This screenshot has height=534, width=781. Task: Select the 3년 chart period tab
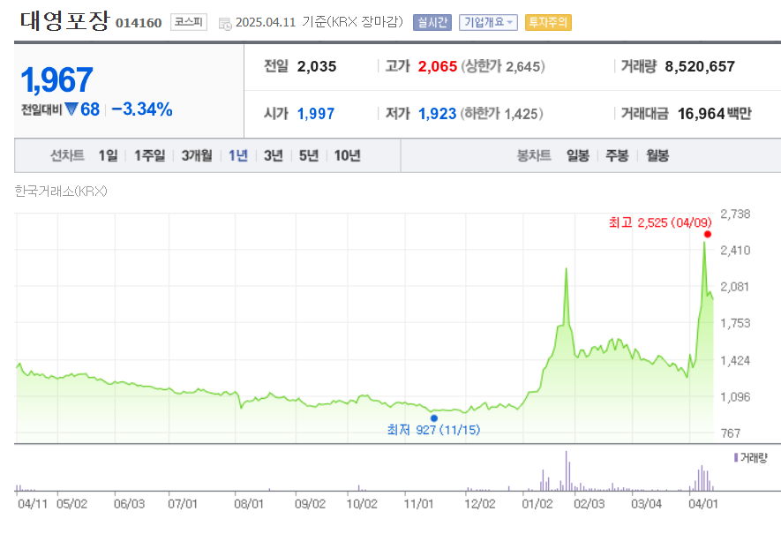[274, 155]
